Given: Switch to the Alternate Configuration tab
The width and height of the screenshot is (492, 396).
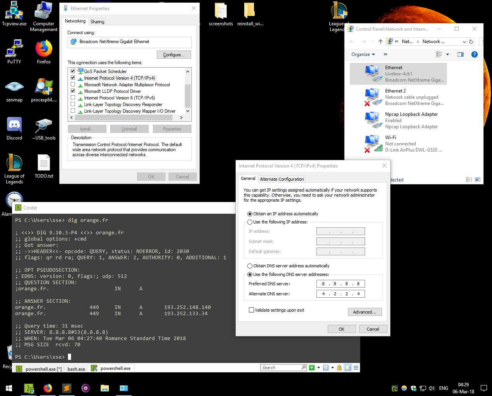Looking at the screenshot, I should [282, 179].
